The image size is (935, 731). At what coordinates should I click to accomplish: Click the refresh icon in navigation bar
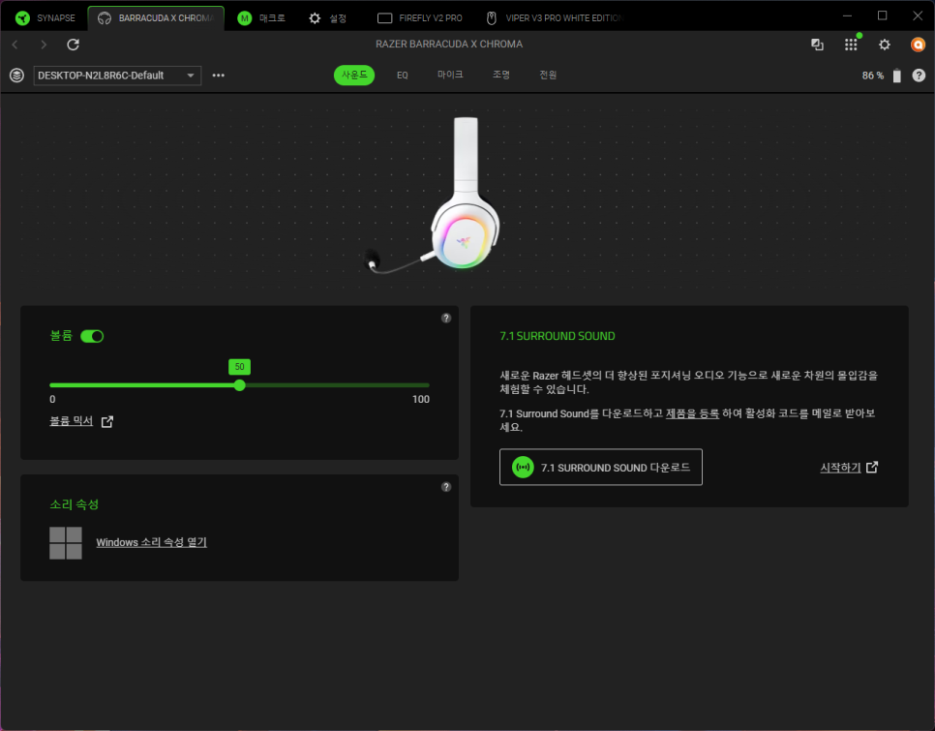pyautogui.click(x=73, y=45)
